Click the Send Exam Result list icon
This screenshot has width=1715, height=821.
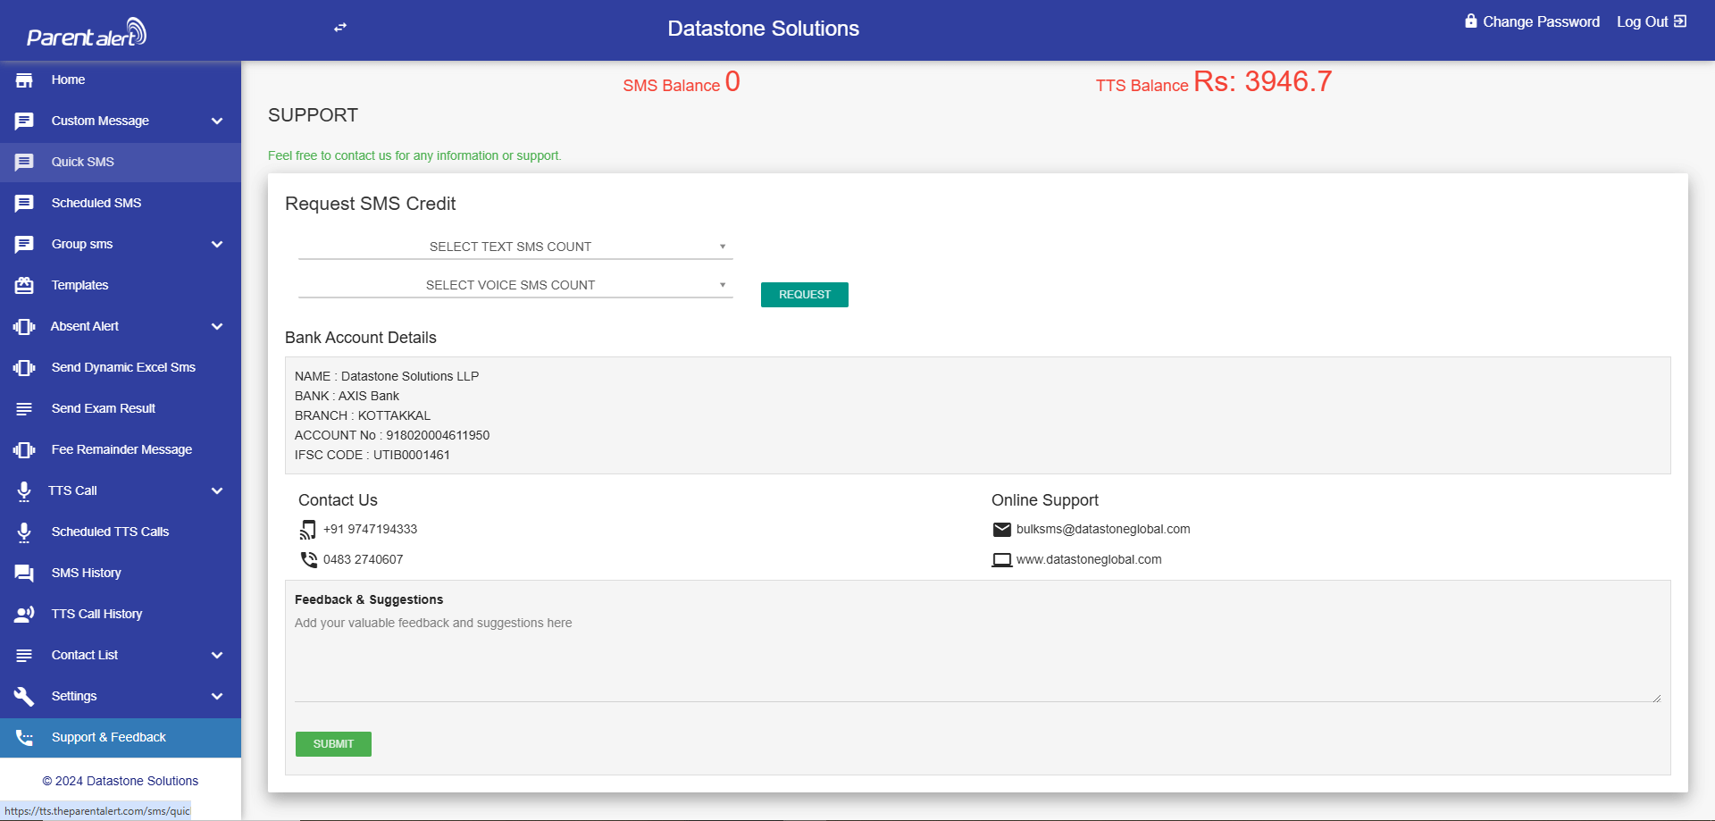(x=24, y=409)
